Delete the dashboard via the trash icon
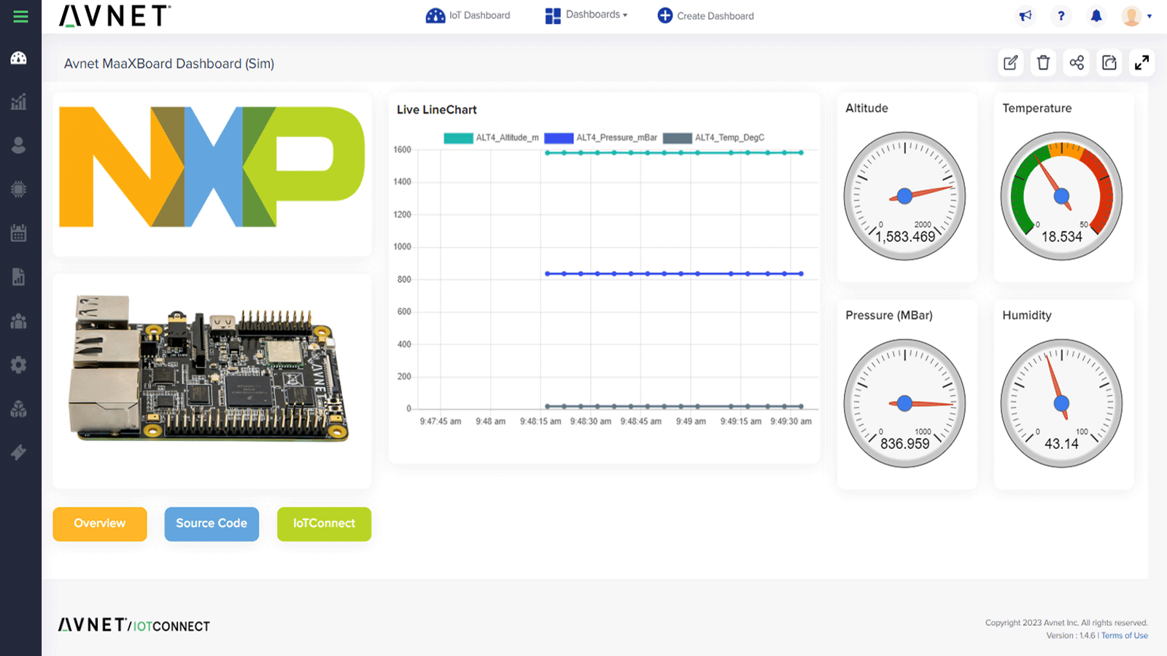 [1043, 63]
